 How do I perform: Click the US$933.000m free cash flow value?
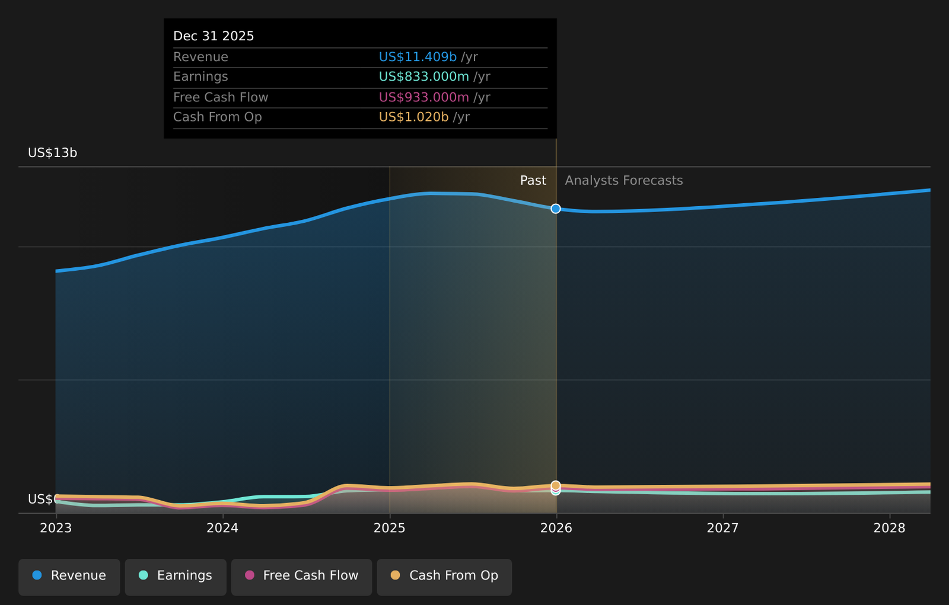[424, 97]
